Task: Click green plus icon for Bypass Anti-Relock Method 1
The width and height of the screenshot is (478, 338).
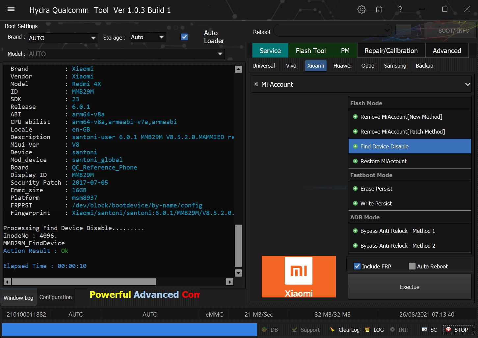Action: coord(355,231)
